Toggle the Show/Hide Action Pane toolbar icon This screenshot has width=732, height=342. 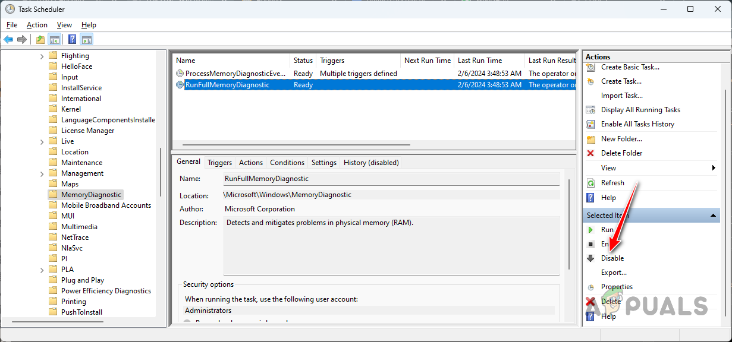tap(86, 39)
